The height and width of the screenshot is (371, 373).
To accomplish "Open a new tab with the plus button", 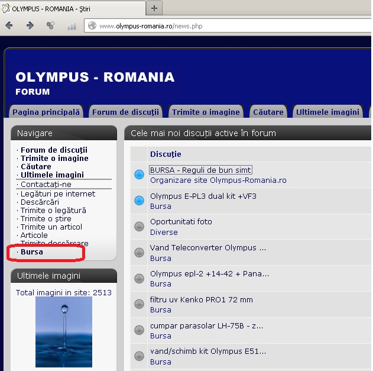I will point(154,8).
